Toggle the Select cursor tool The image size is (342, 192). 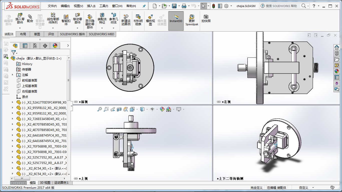[204, 6]
